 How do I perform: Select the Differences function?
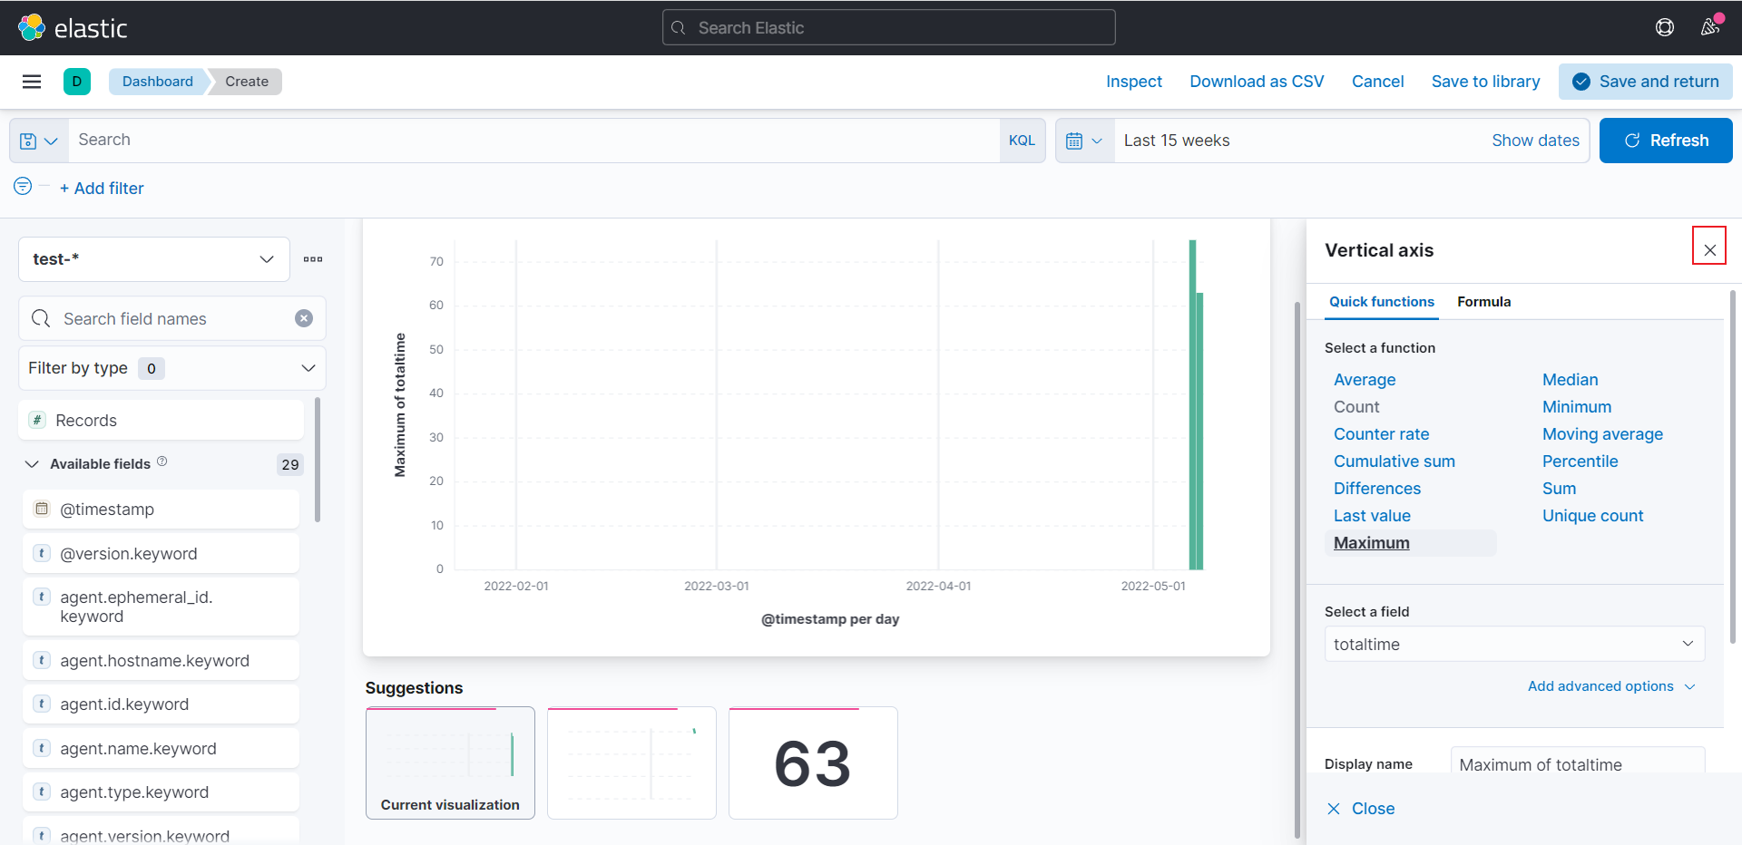[1377, 489]
